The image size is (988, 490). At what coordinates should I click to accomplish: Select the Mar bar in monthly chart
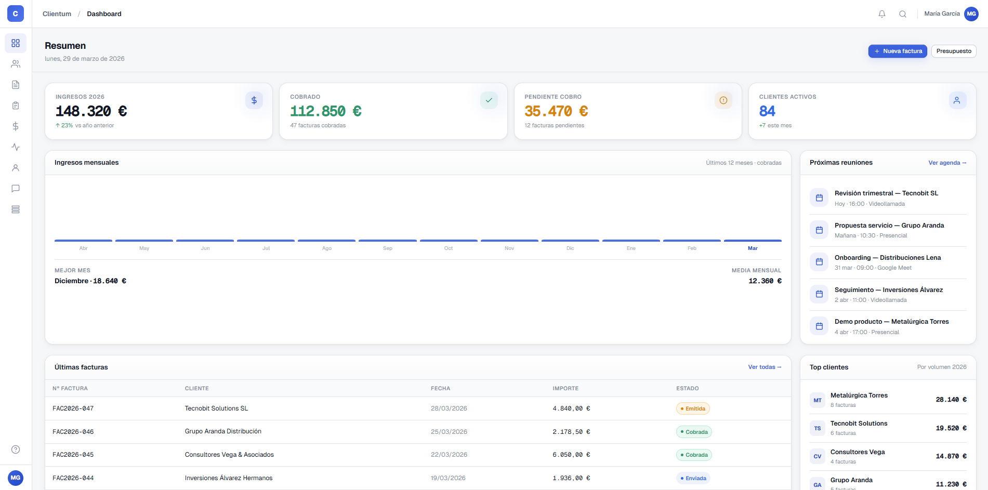point(753,241)
